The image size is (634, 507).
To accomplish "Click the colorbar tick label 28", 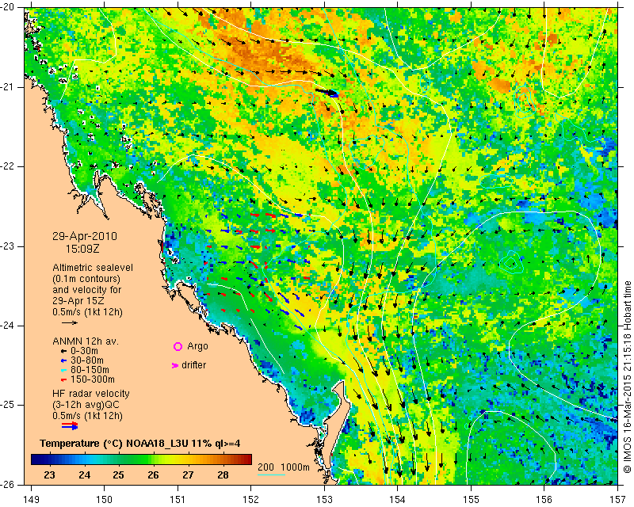I will 223,475.
